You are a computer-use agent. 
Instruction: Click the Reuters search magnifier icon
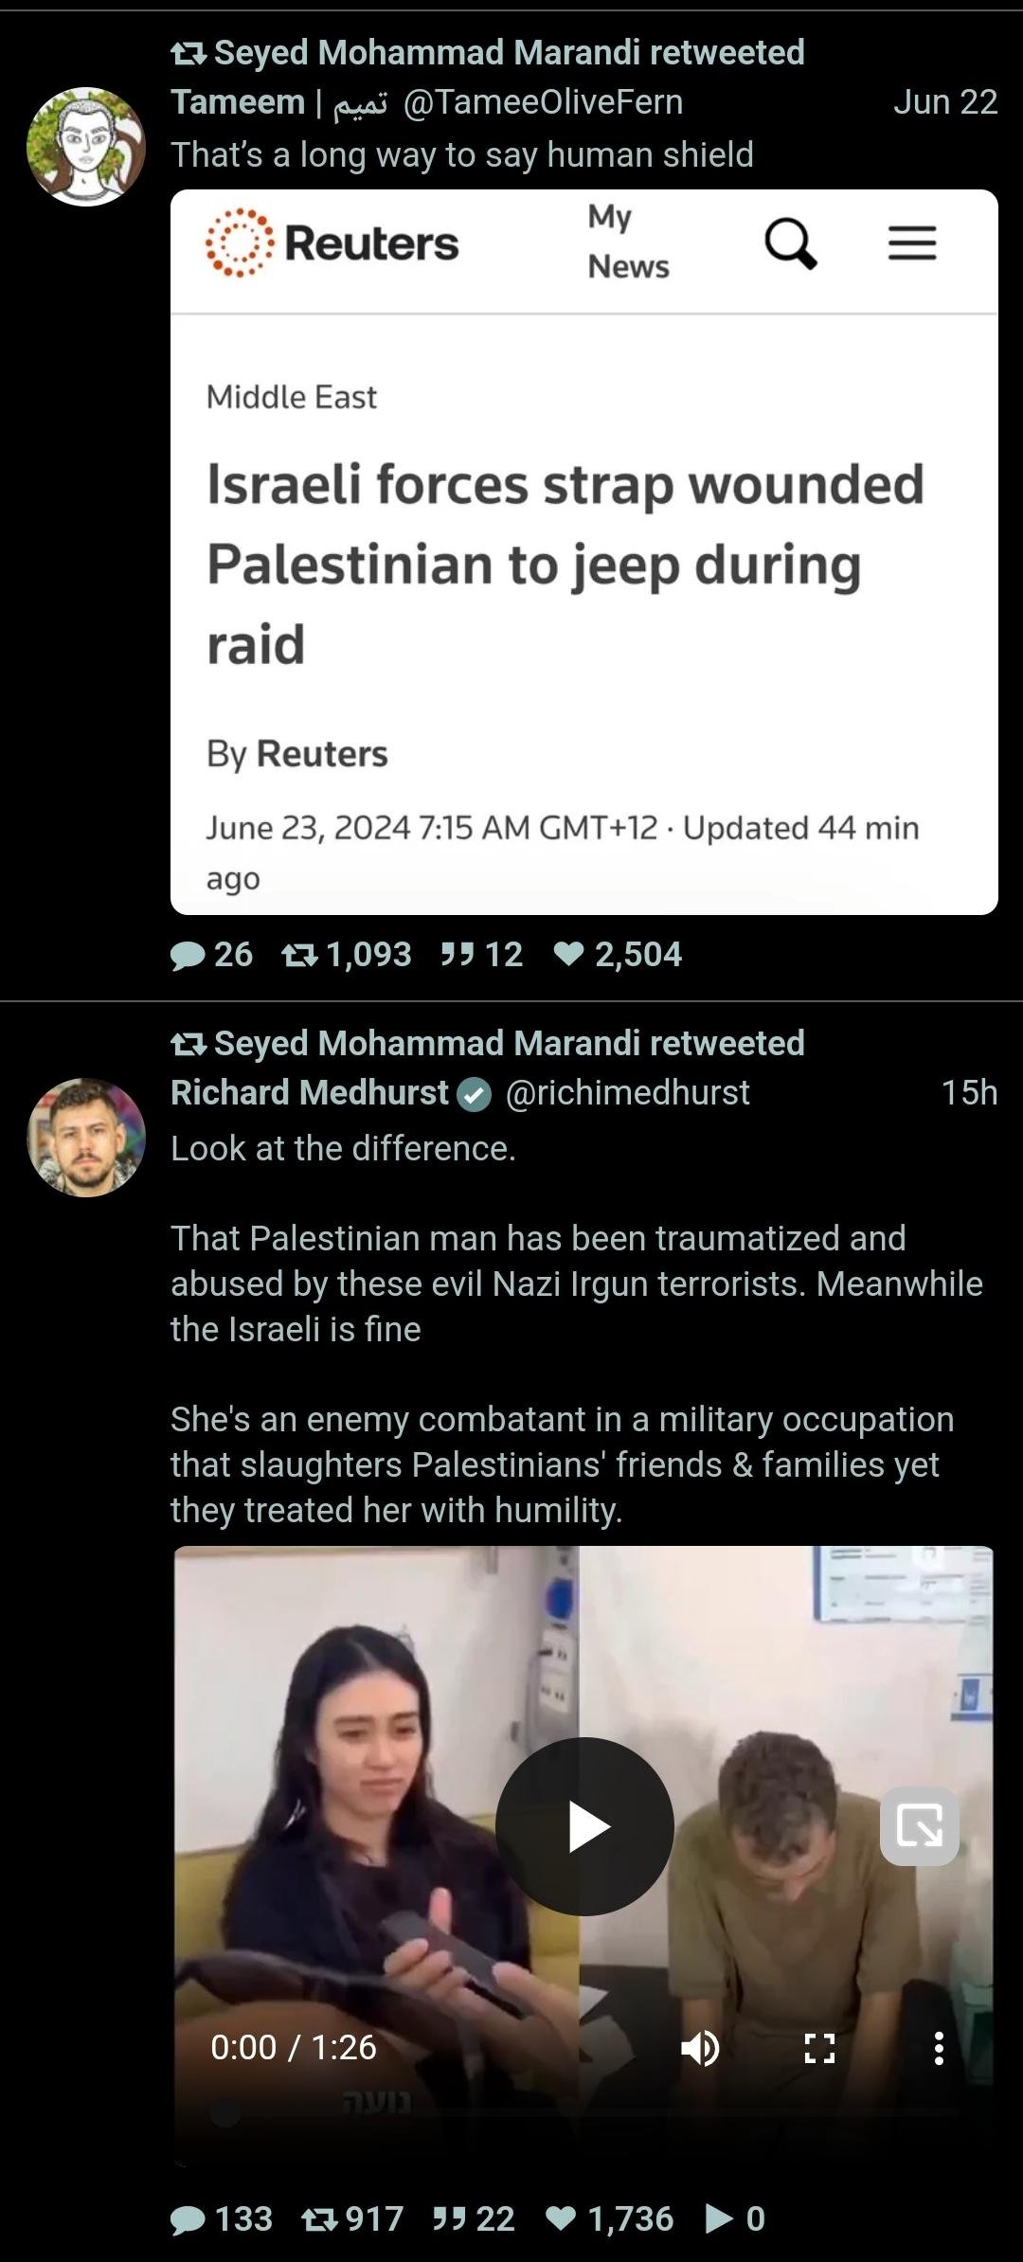click(790, 243)
